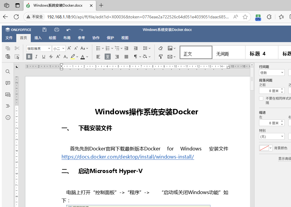The width and height of the screenshot is (291, 207).
Task: Open Headings navigation panel
Action: (8, 106)
